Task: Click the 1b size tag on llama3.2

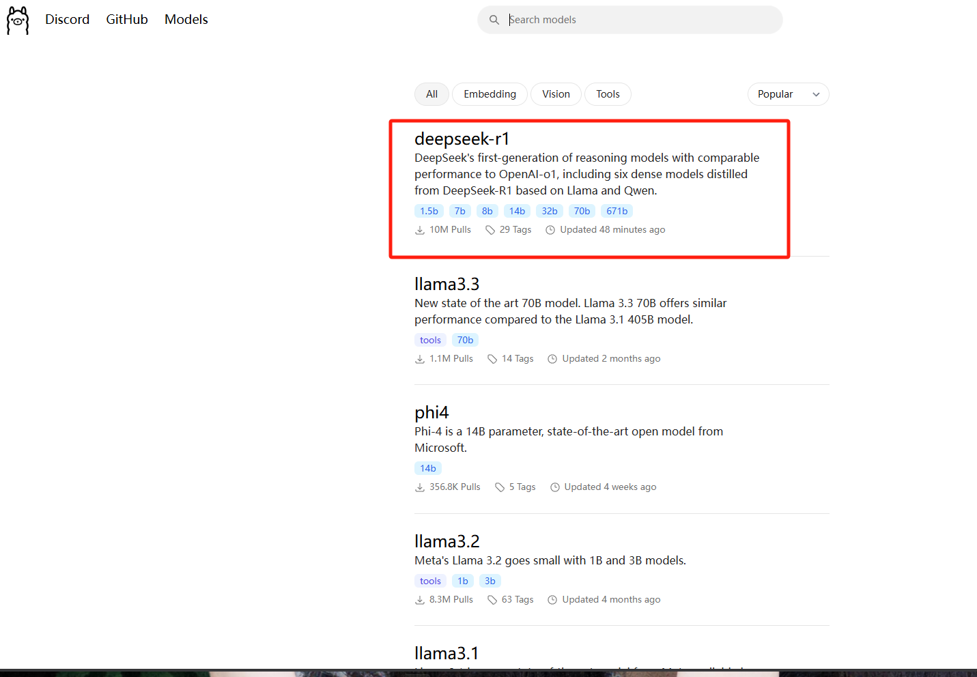Action: (x=463, y=581)
